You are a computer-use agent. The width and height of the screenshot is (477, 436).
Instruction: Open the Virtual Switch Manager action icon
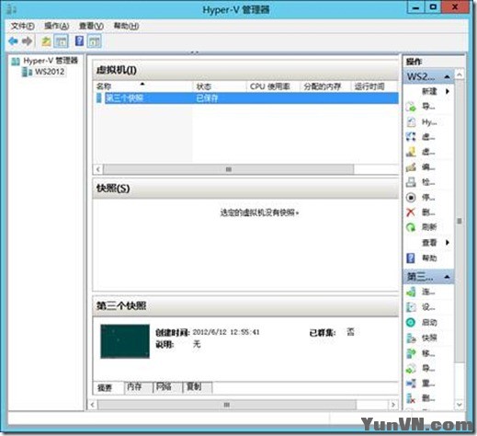(x=411, y=137)
